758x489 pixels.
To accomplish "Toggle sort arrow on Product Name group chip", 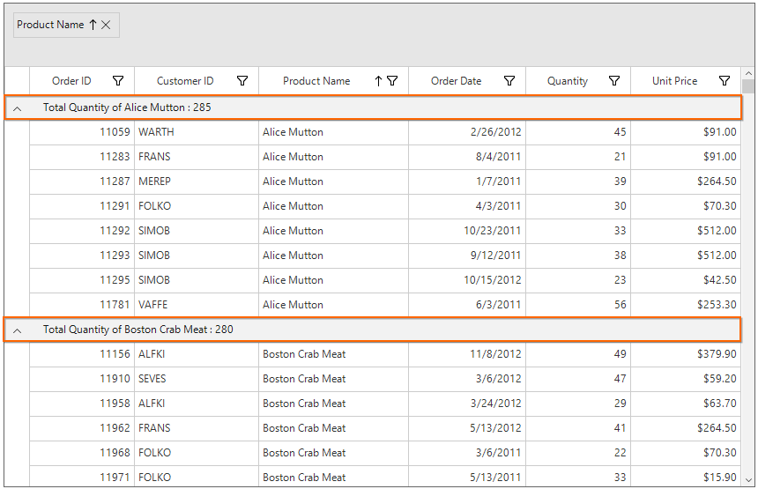I will pos(93,25).
